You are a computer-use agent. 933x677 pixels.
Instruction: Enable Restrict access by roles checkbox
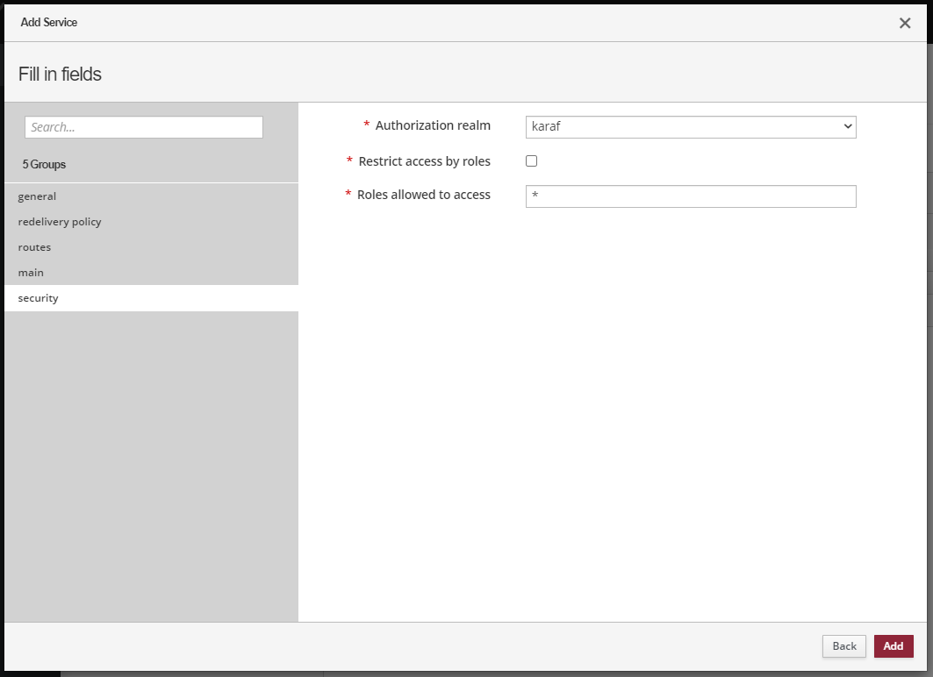point(531,161)
